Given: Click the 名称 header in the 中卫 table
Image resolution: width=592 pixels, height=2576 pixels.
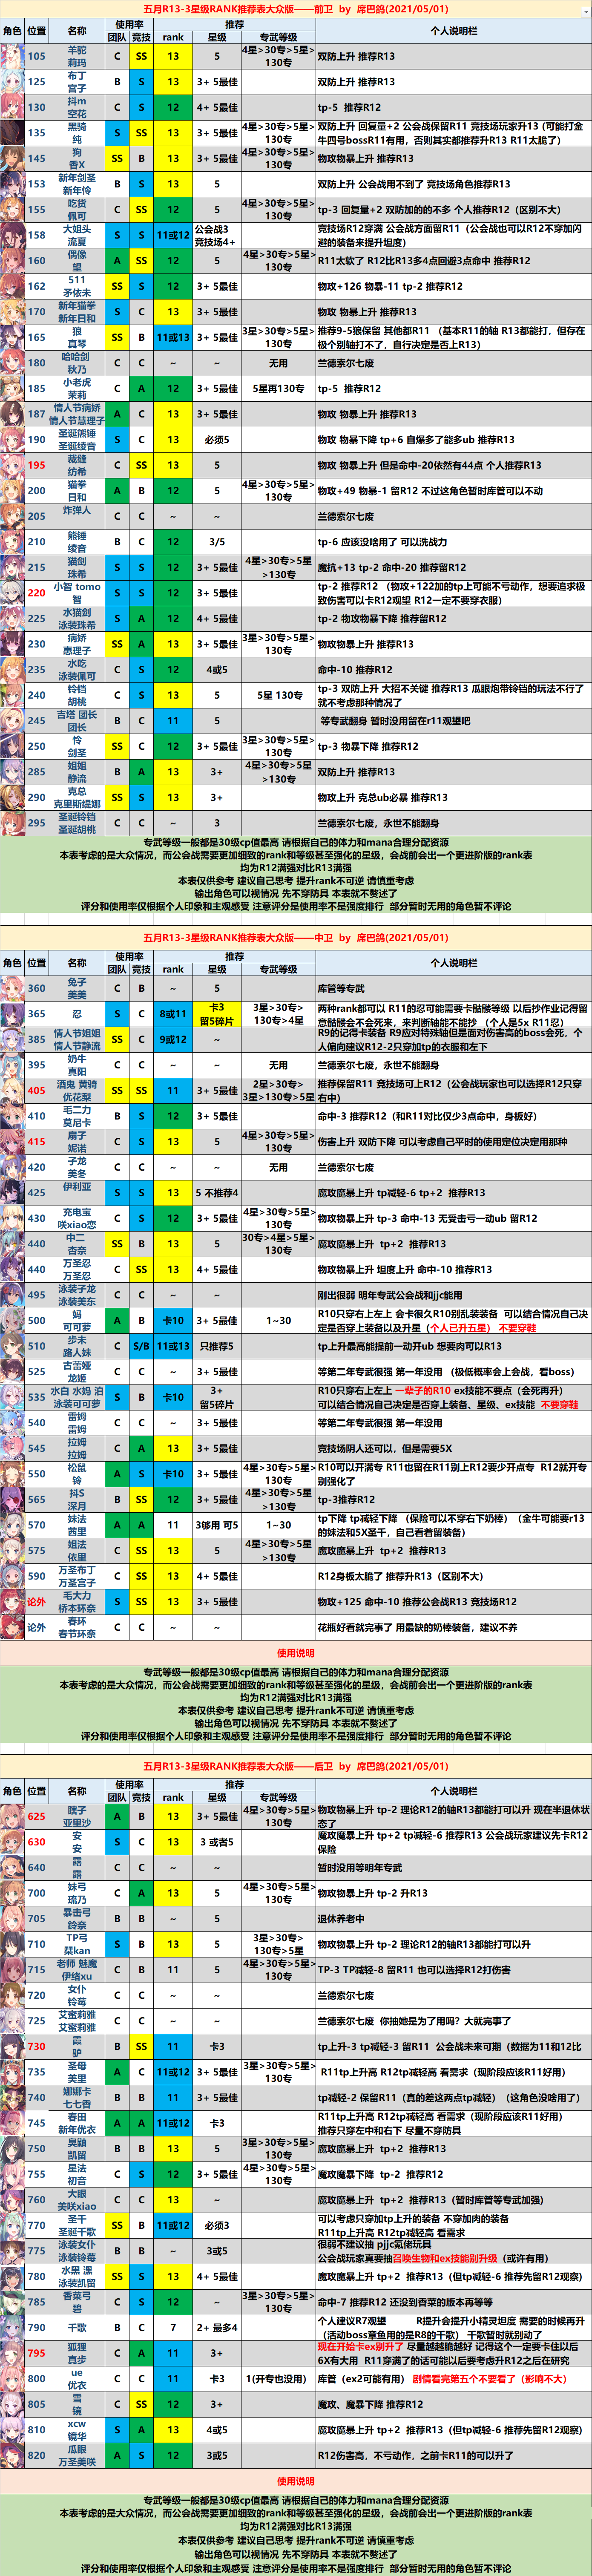Looking at the screenshot, I should pyautogui.click(x=77, y=963).
